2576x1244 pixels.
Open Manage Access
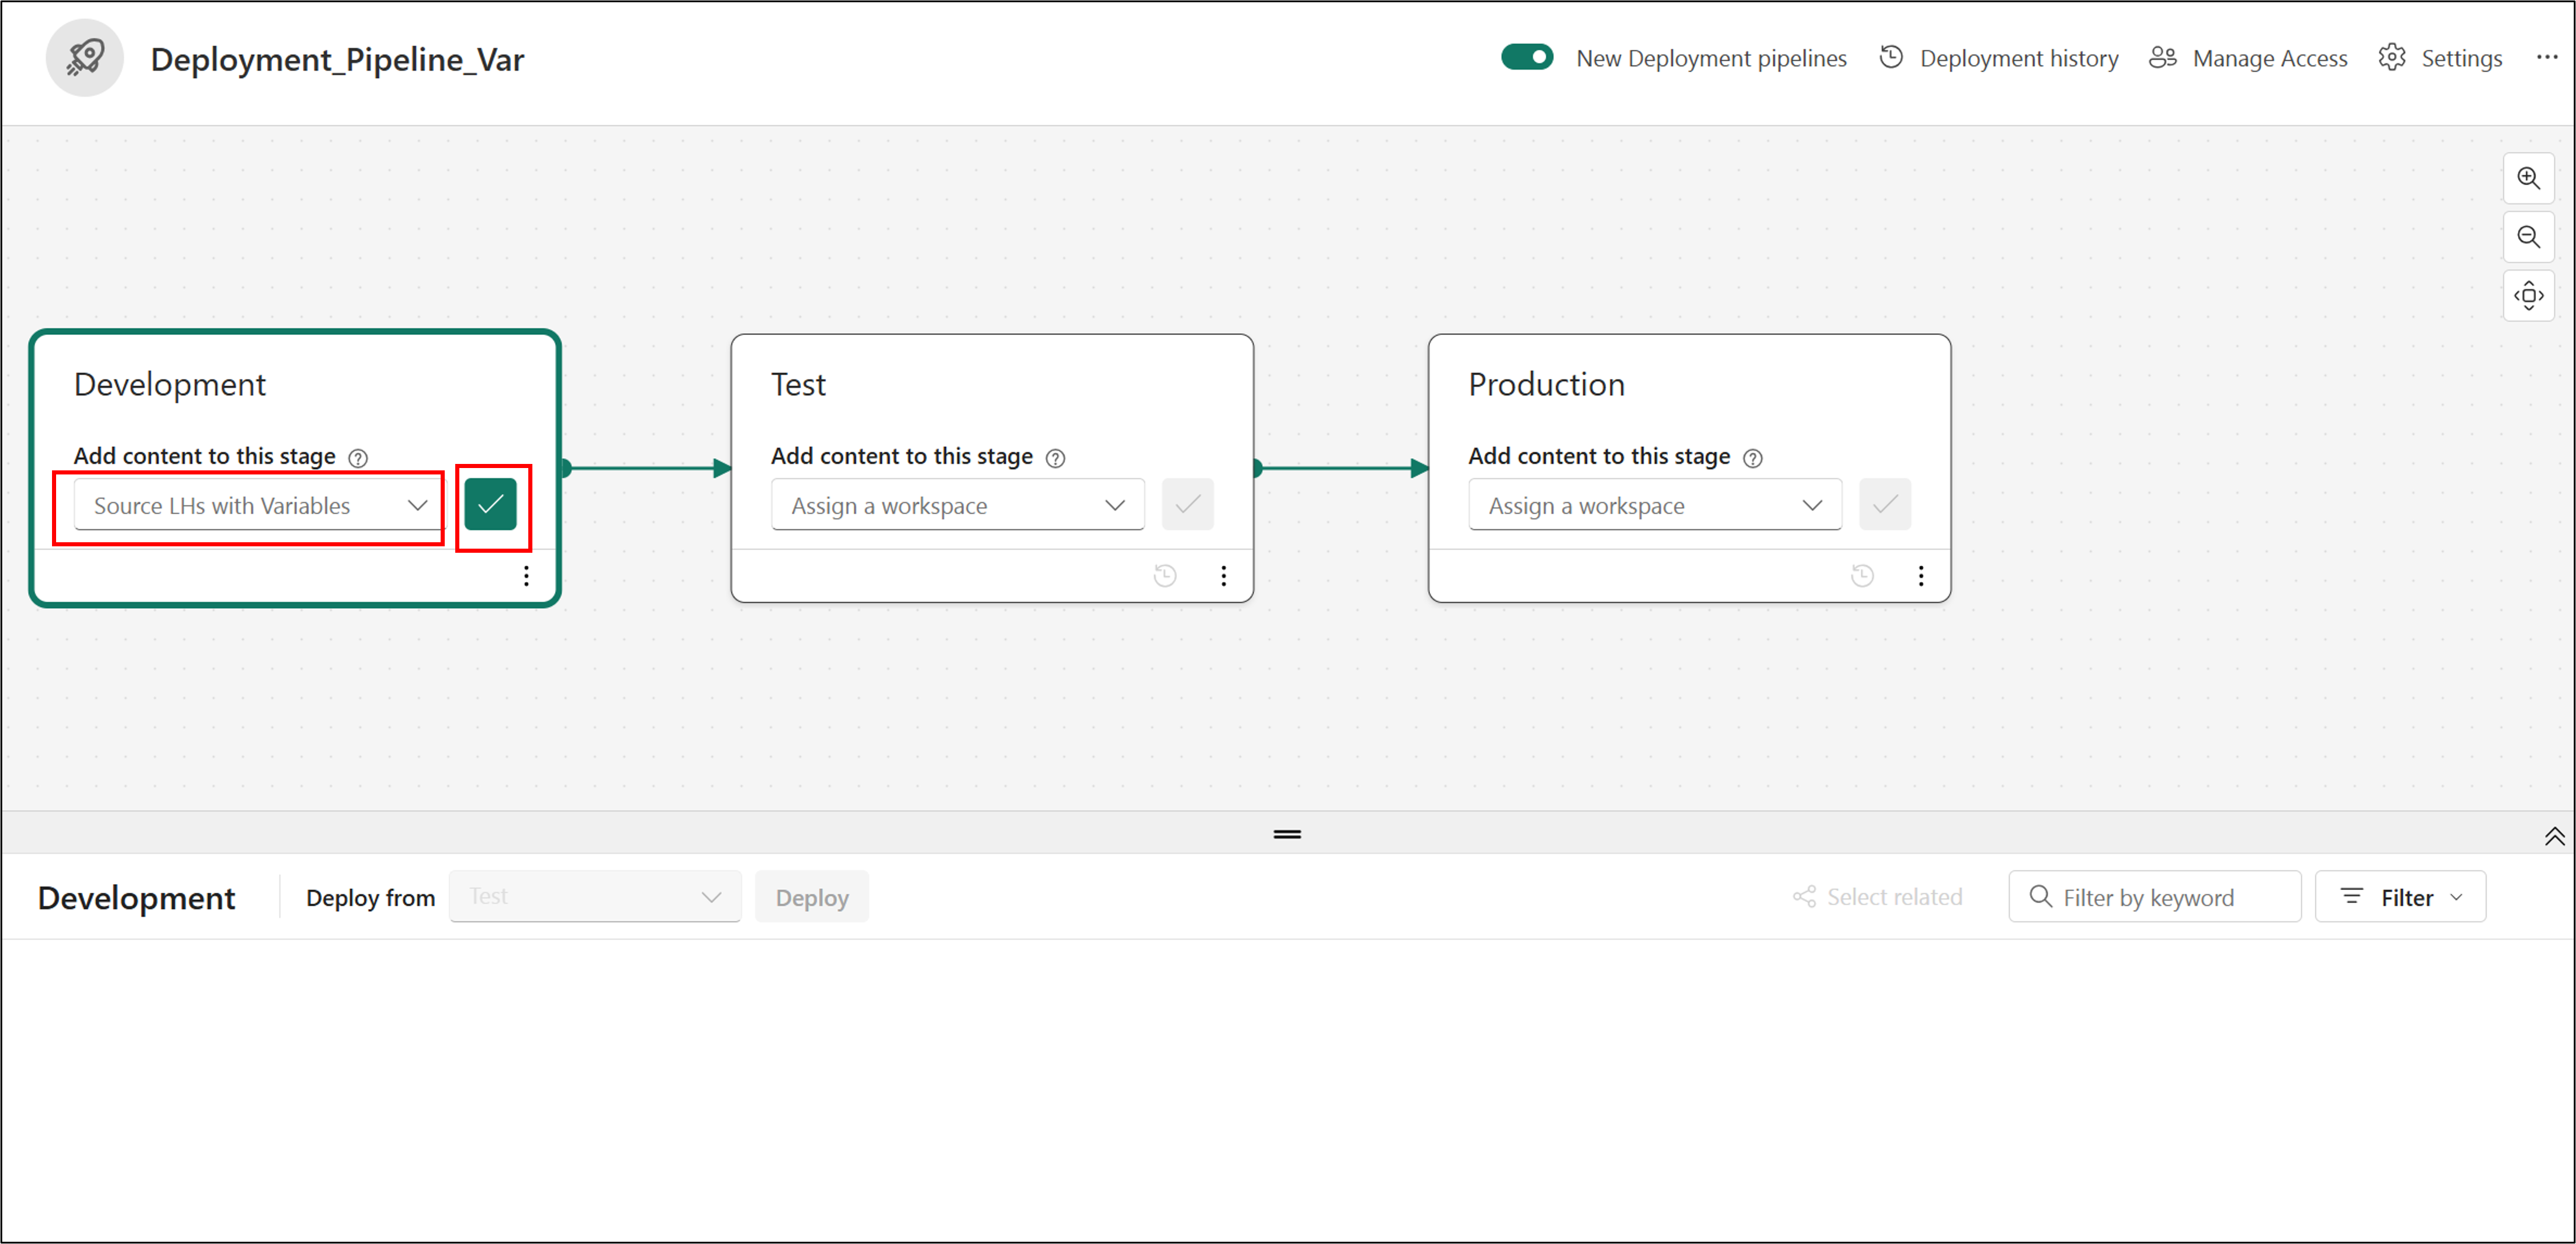pos(2248,58)
